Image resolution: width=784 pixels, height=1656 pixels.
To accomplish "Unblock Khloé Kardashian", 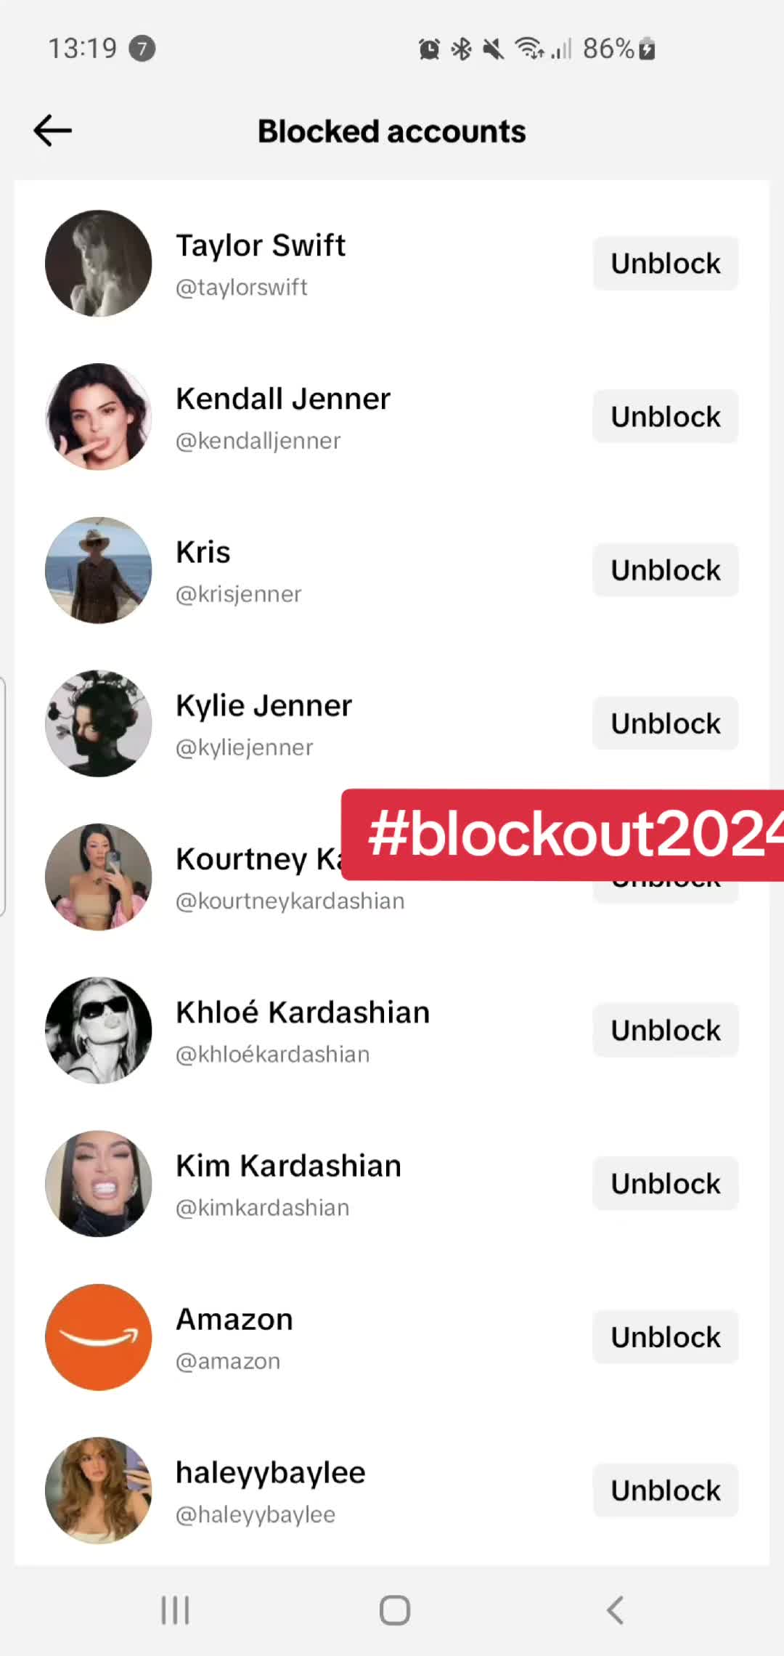I will point(666,1030).
